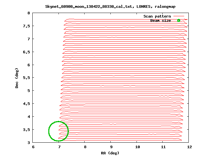Image resolution: width=209 pixels, height=156 pixels.
Task: Click the x-axis tick label 6
Action: 33,147
